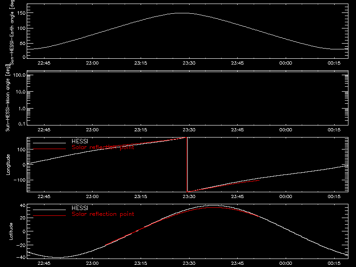356x267 pixels.
Task: Click 22:45 under the Latitude plot
Action: point(44,263)
